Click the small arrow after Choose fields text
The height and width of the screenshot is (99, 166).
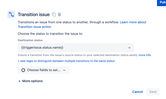click(x=64, y=70)
